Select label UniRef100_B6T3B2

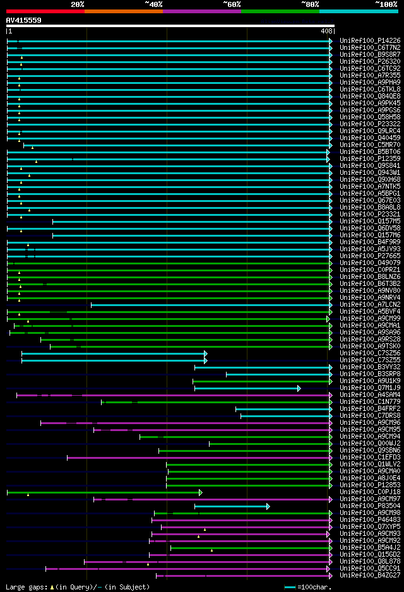(370, 283)
